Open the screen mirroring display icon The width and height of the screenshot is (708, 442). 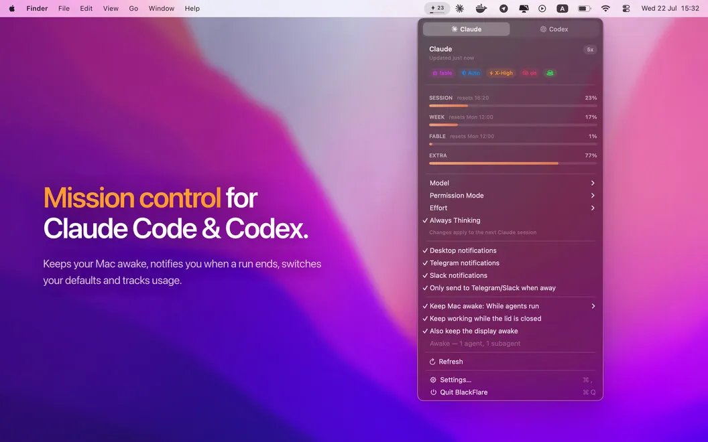[524, 9]
